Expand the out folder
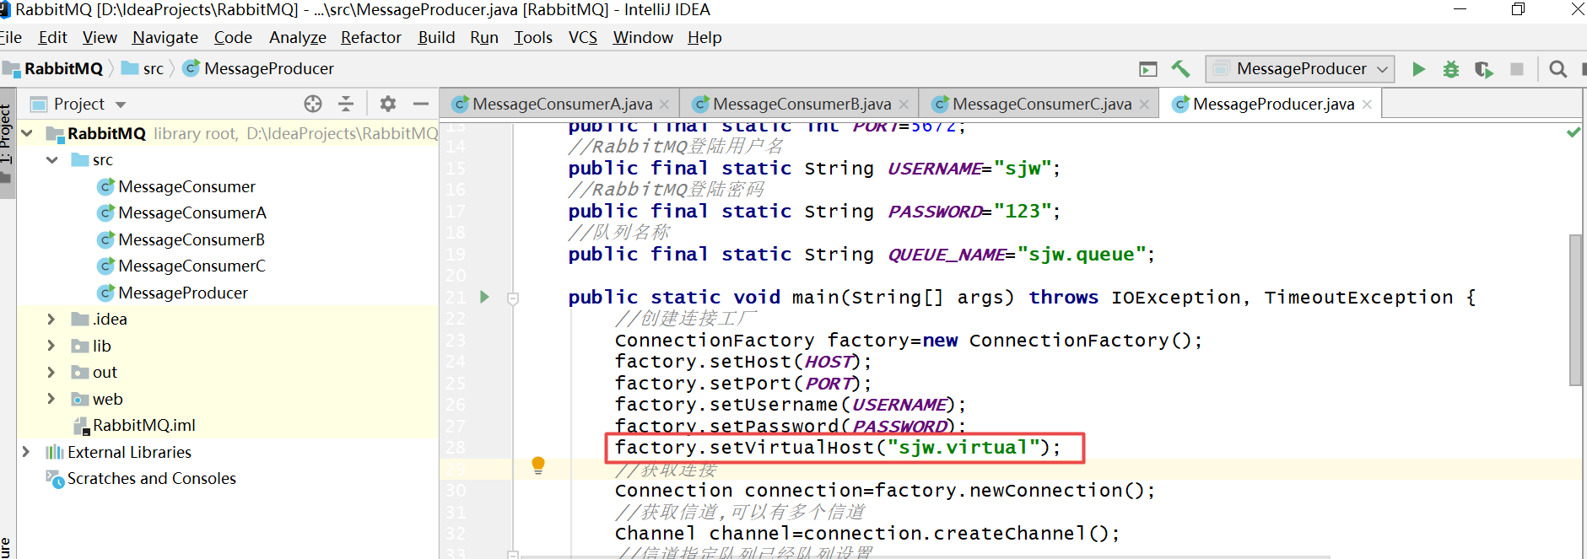The width and height of the screenshot is (1587, 559). tap(51, 372)
